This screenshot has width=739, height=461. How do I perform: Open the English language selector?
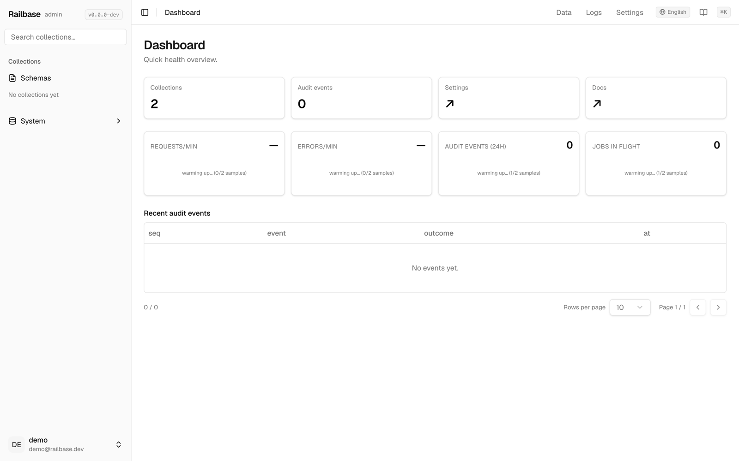tap(672, 12)
